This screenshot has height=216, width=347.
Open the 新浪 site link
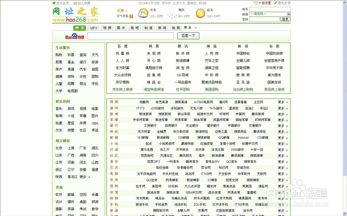pos(243,46)
